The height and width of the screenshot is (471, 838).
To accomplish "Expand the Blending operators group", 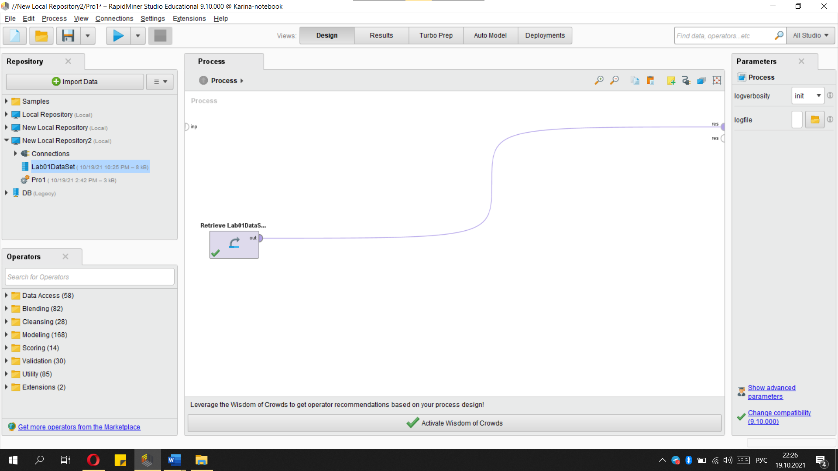I will pos(7,308).
